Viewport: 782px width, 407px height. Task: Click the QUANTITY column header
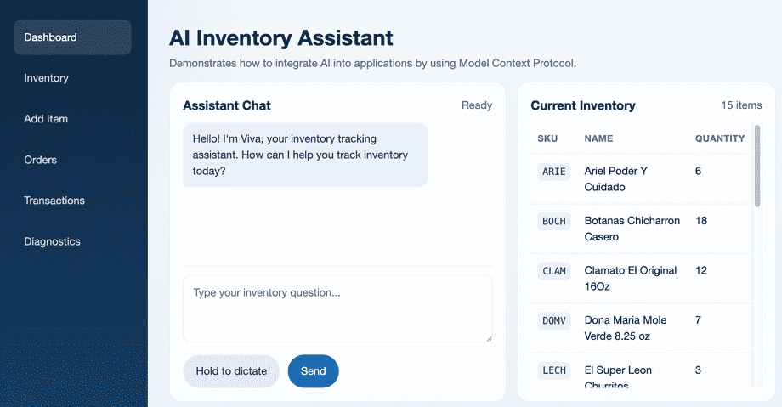pyautogui.click(x=720, y=138)
